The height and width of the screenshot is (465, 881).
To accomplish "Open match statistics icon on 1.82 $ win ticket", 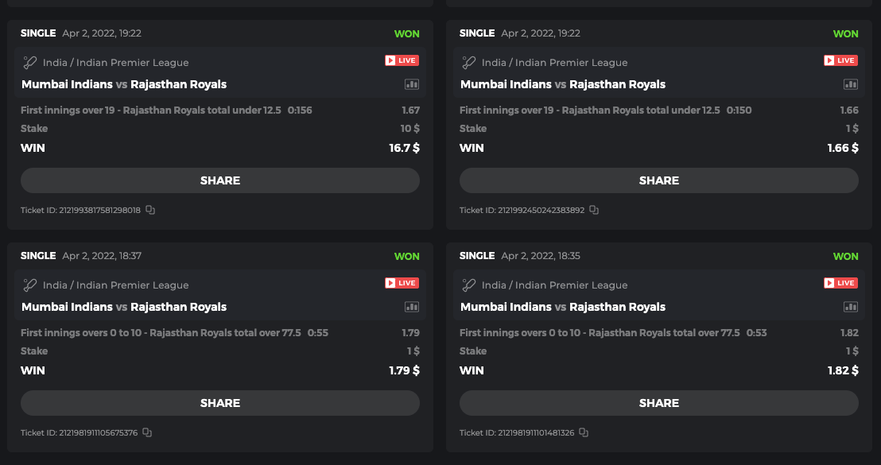I will point(851,307).
